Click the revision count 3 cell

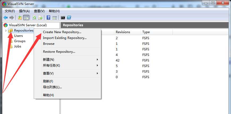(117, 72)
